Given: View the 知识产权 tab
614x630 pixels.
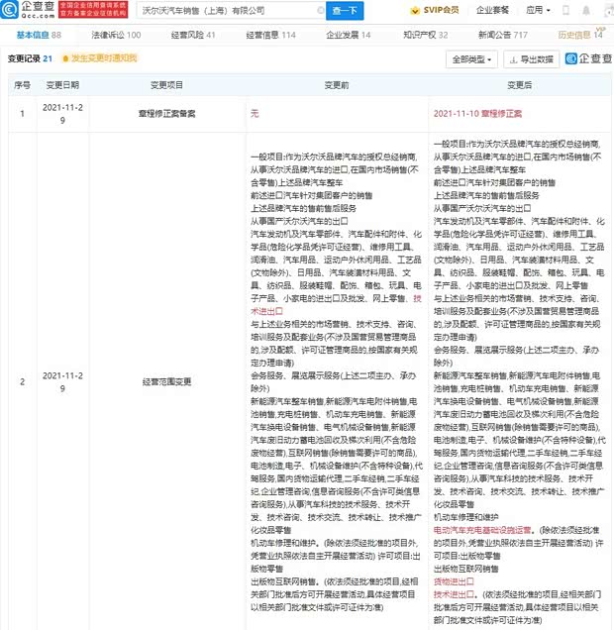Looking at the screenshot, I should pyautogui.click(x=425, y=35).
